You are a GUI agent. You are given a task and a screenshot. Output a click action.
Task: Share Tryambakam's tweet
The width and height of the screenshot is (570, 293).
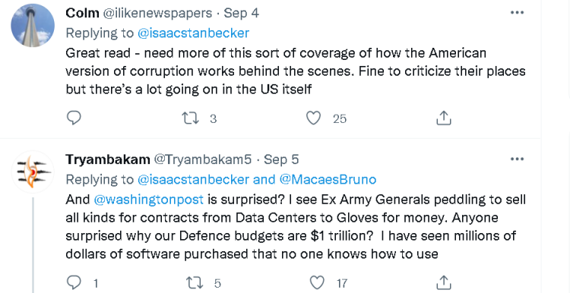444,282
